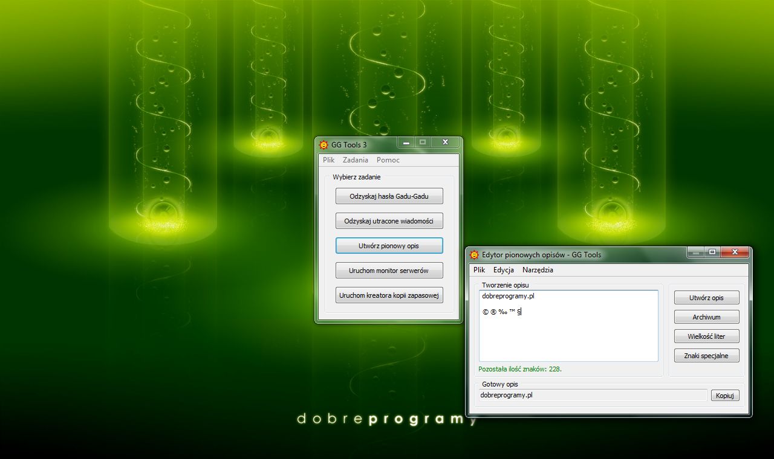Click the Utwórz opis button
This screenshot has width=774, height=459.
click(x=707, y=298)
